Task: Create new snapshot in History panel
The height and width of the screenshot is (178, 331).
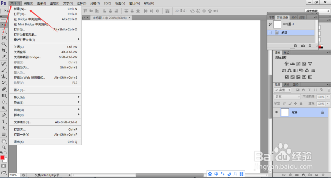Action: pos(303,46)
